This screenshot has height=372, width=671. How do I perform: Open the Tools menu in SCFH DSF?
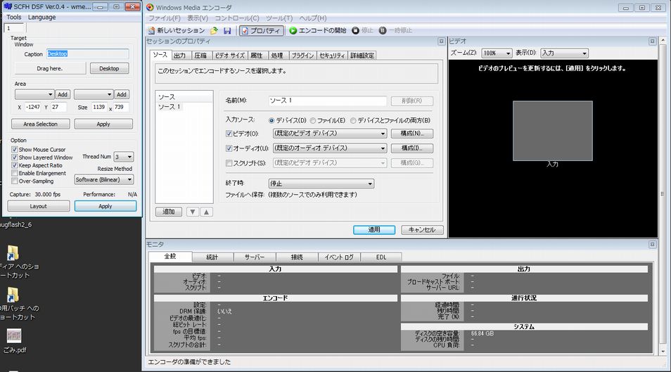13,17
